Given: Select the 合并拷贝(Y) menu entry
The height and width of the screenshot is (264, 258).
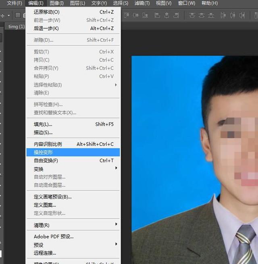Looking at the screenshot, I should (x=73, y=68).
